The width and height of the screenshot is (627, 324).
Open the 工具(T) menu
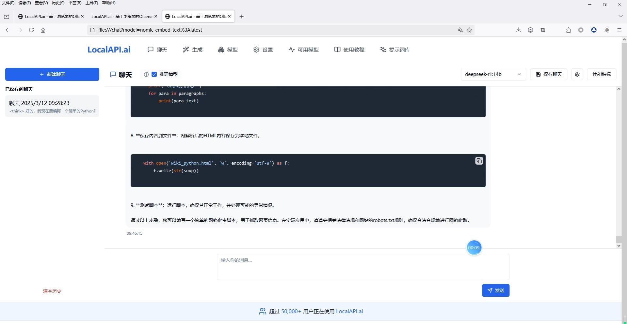(91, 3)
